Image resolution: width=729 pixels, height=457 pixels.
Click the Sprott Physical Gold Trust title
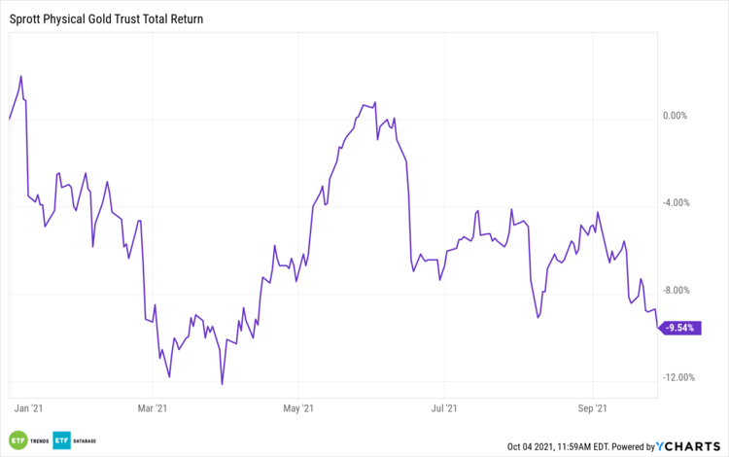tap(113, 18)
